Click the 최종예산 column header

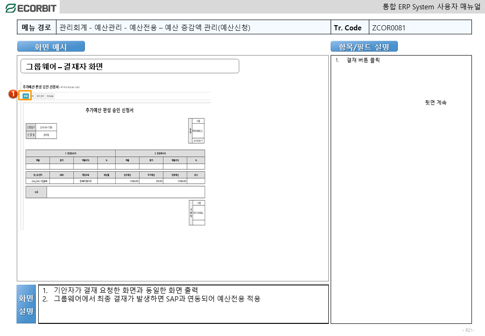175,175
